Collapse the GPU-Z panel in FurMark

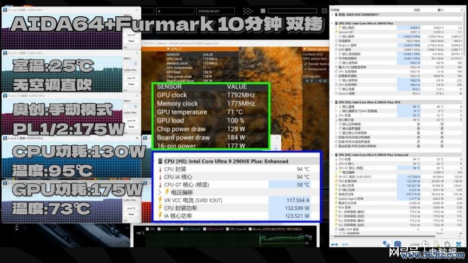[168, 49]
